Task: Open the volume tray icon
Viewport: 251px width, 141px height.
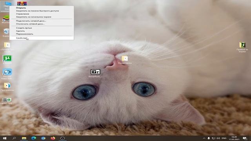Action: point(218,138)
